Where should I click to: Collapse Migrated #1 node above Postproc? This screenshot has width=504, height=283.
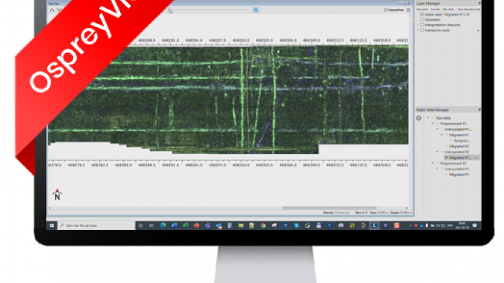coord(442,135)
